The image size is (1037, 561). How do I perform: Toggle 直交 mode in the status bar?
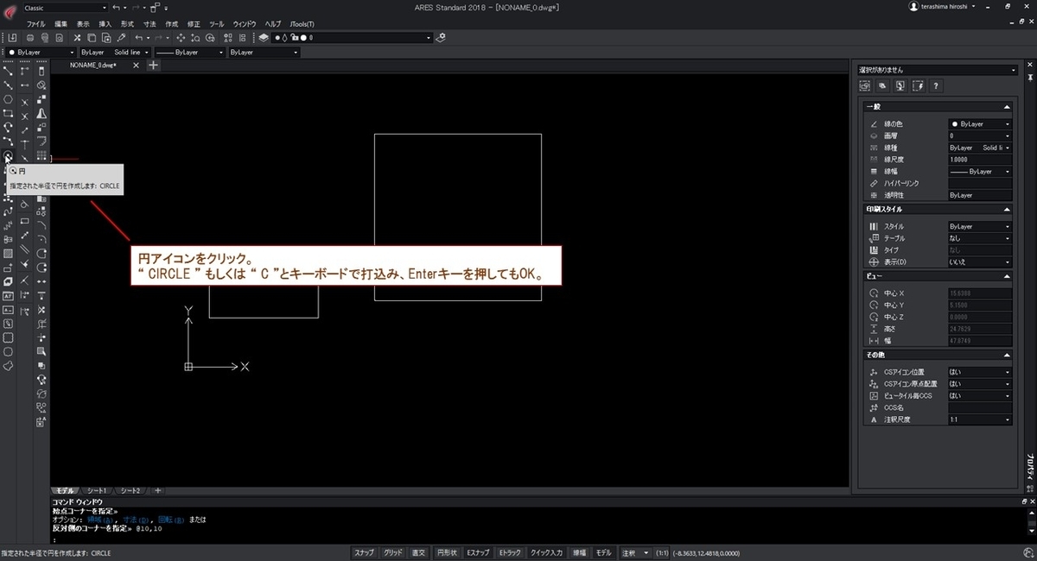click(x=419, y=552)
